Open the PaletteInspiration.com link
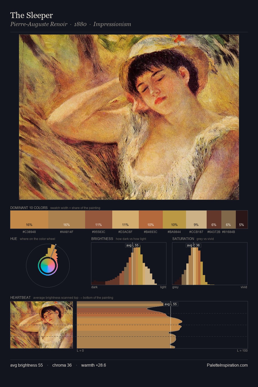 coord(227,365)
